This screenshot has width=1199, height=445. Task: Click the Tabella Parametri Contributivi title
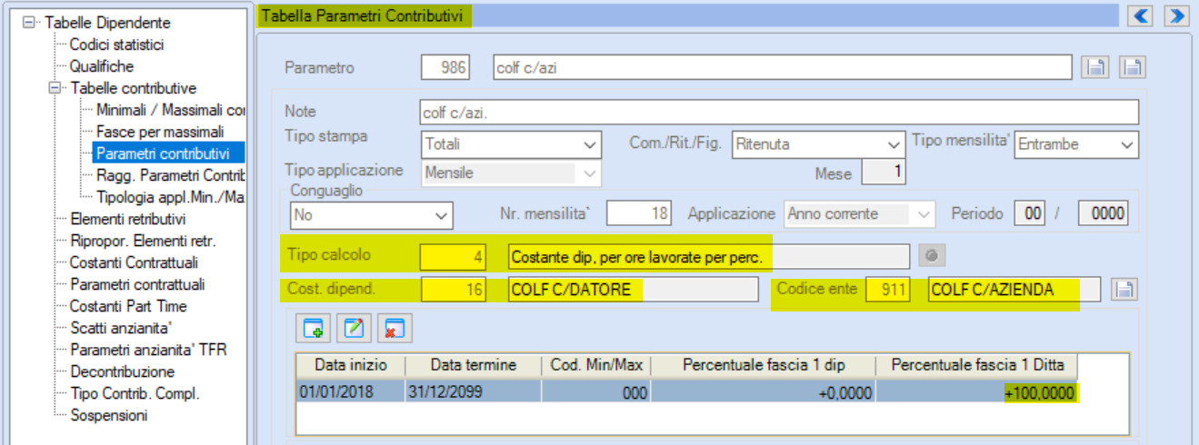(362, 15)
